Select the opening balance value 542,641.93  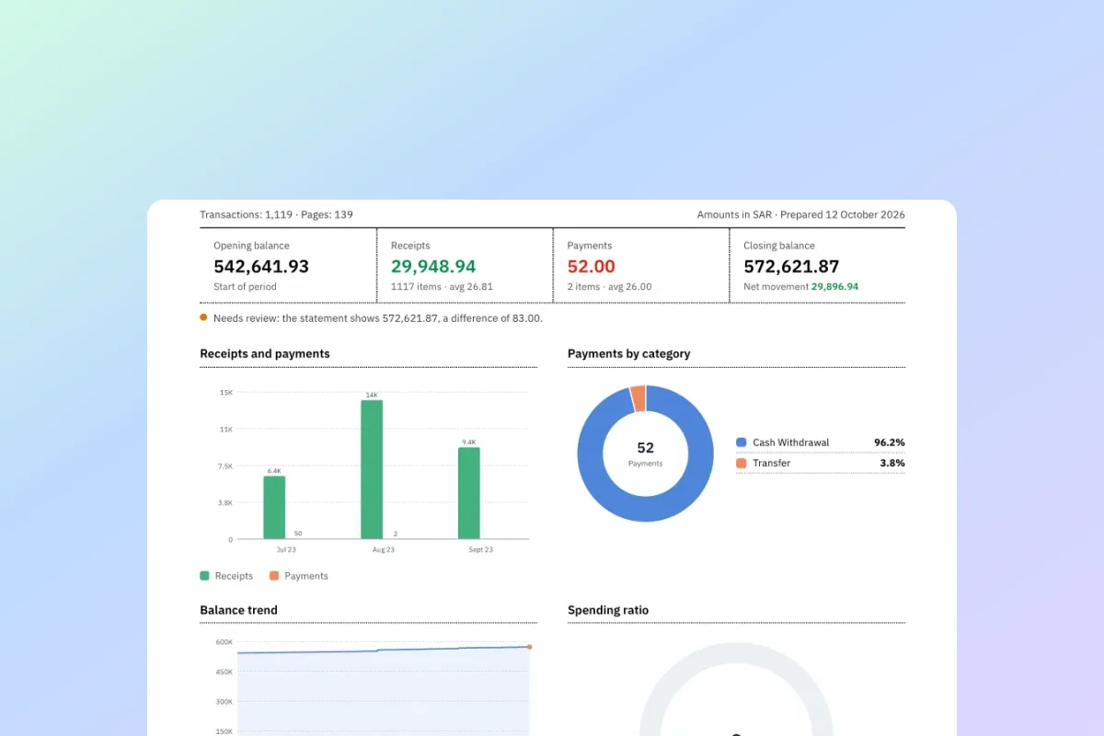pos(261,267)
